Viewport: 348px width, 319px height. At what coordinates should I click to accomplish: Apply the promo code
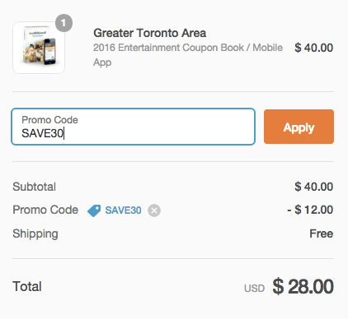pos(299,127)
